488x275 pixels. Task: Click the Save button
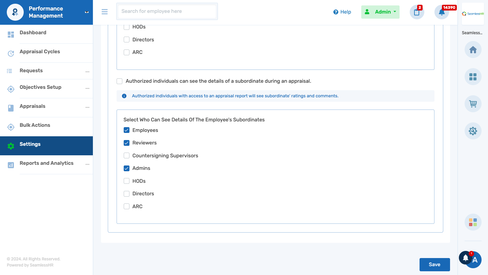(x=434, y=264)
